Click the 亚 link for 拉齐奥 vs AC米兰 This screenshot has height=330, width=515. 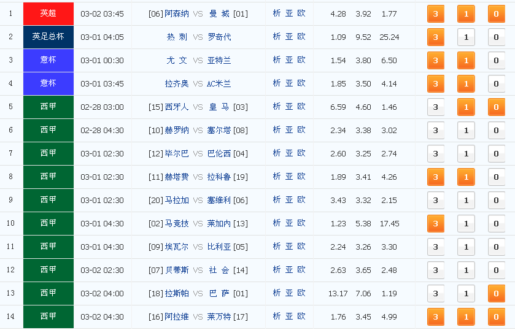click(x=289, y=83)
